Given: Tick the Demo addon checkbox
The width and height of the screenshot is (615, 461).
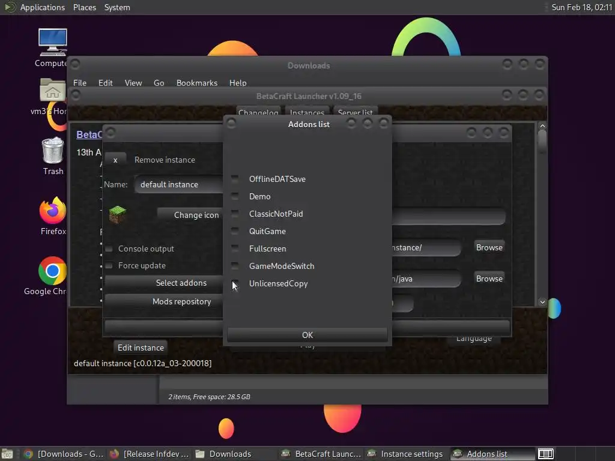Looking at the screenshot, I should point(235,196).
